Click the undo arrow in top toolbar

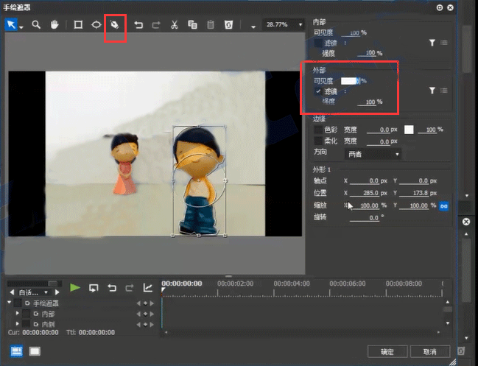(x=138, y=24)
